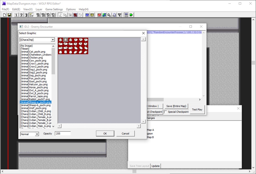
Task: Select Layer 3 in the toolbar
Action: click(x=26, y=15)
